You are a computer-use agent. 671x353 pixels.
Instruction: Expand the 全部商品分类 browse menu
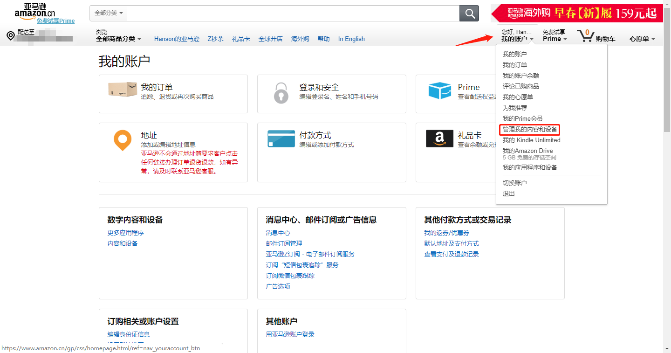tap(118, 39)
